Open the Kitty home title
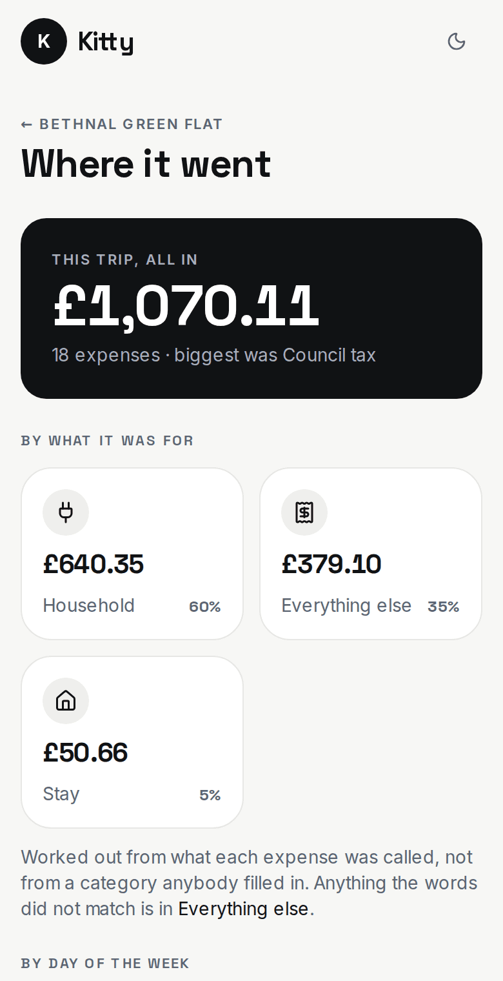Viewport: 503px width, 981px height. coord(106,42)
